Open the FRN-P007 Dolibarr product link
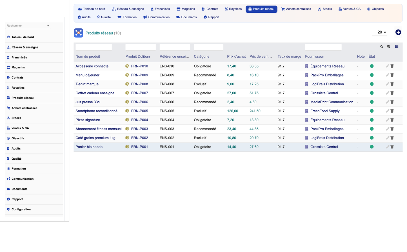The image size is (407, 252). coord(139,93)
